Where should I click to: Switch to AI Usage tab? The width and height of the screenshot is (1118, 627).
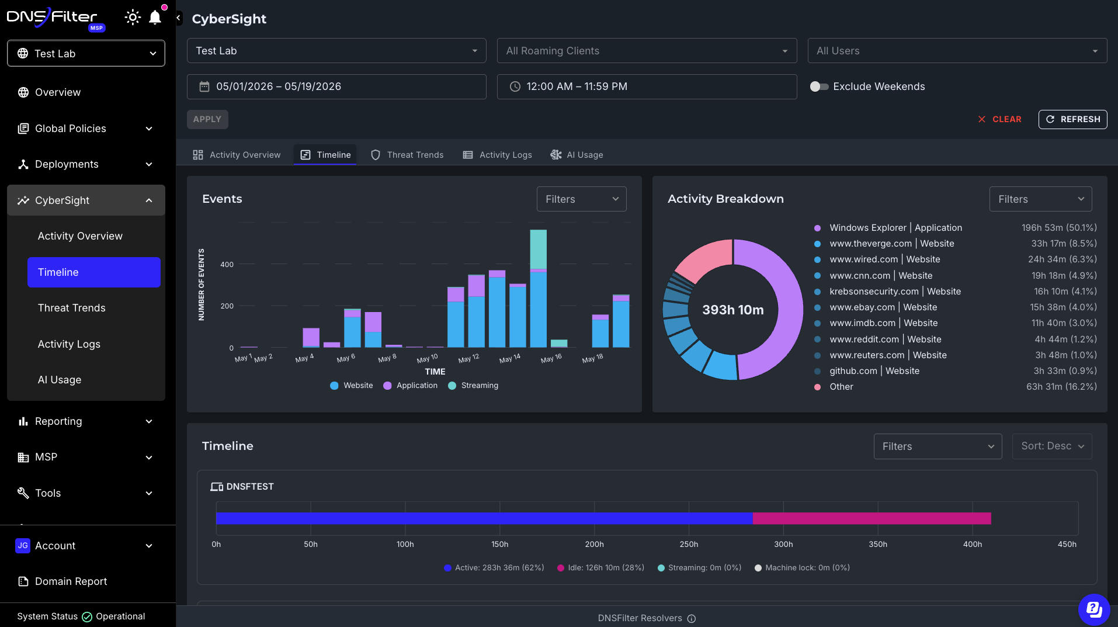(x=577, y=155)
